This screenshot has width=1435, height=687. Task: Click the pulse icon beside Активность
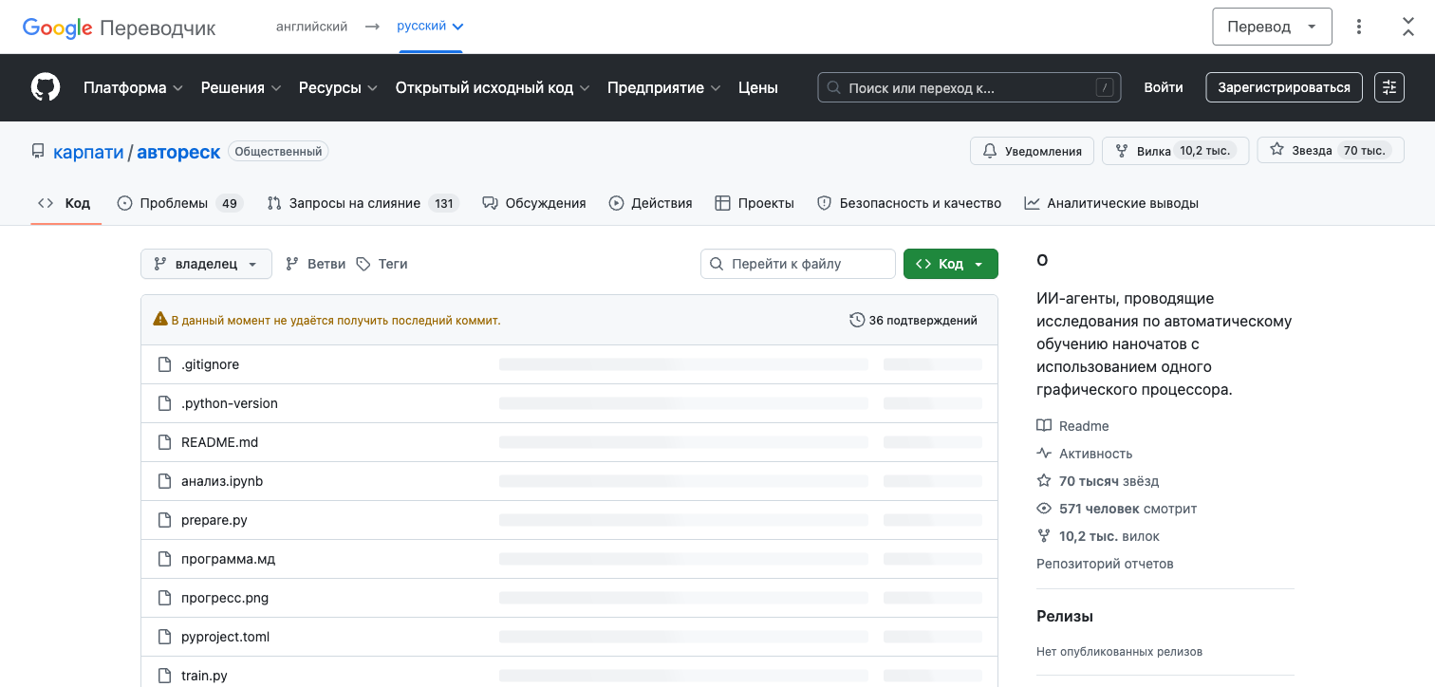(x=1044, y=454)
